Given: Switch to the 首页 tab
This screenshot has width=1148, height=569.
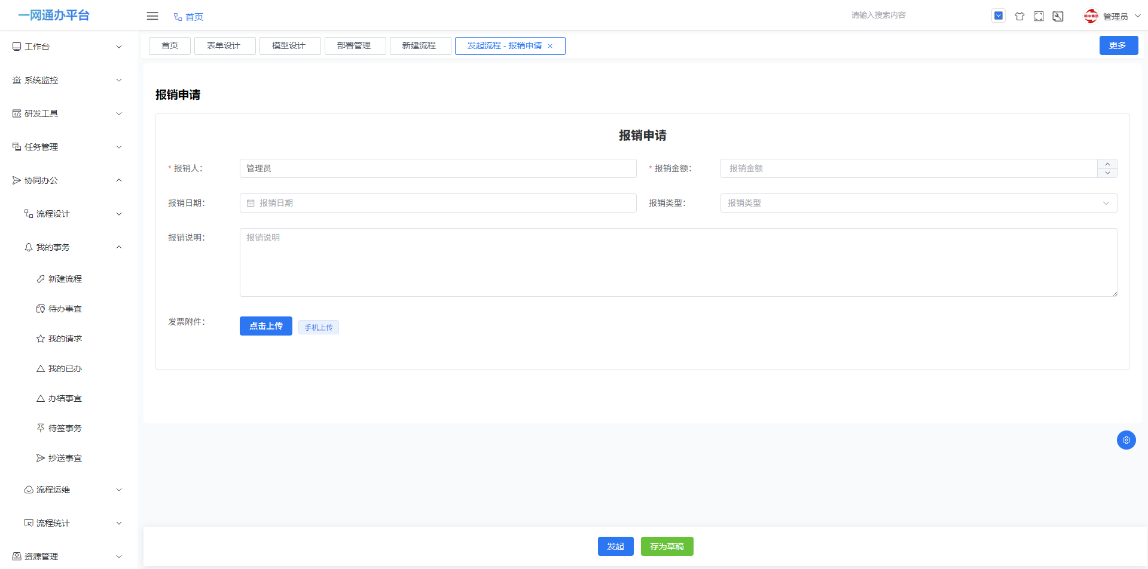Looking at the screenshot, I should click(170, 46).
